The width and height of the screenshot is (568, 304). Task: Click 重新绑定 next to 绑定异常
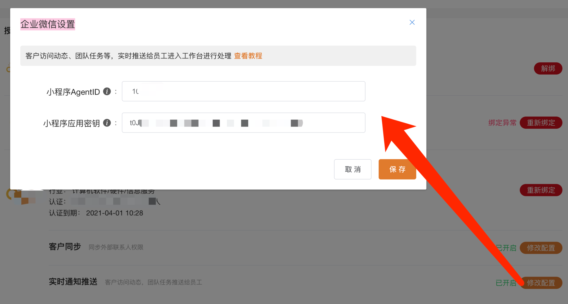coord(541,123)
